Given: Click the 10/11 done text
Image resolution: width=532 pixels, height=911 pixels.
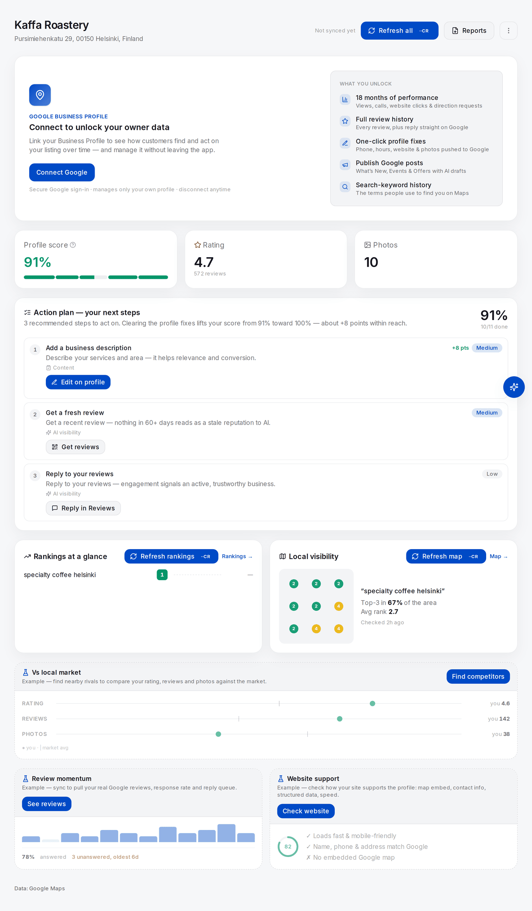Looking at the screenshot, I should click(x=494, y=327).
